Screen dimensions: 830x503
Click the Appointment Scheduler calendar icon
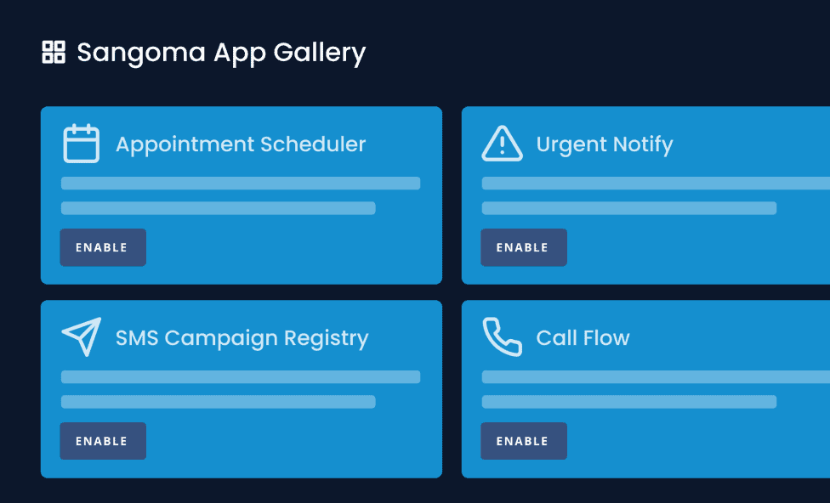(x=82, y=144)
